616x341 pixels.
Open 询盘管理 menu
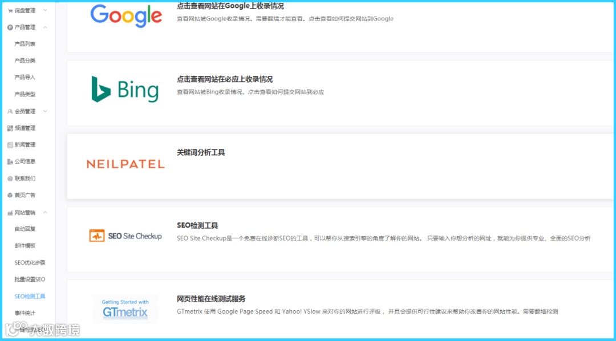tap(25, 11)
